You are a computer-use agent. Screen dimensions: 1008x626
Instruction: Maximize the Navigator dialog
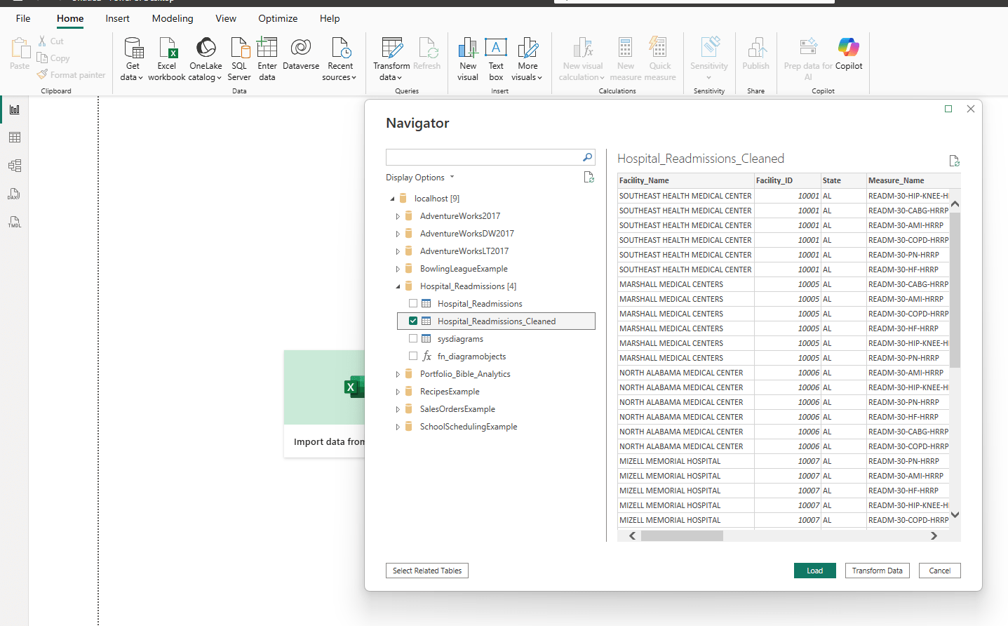(x=948, y=109)
